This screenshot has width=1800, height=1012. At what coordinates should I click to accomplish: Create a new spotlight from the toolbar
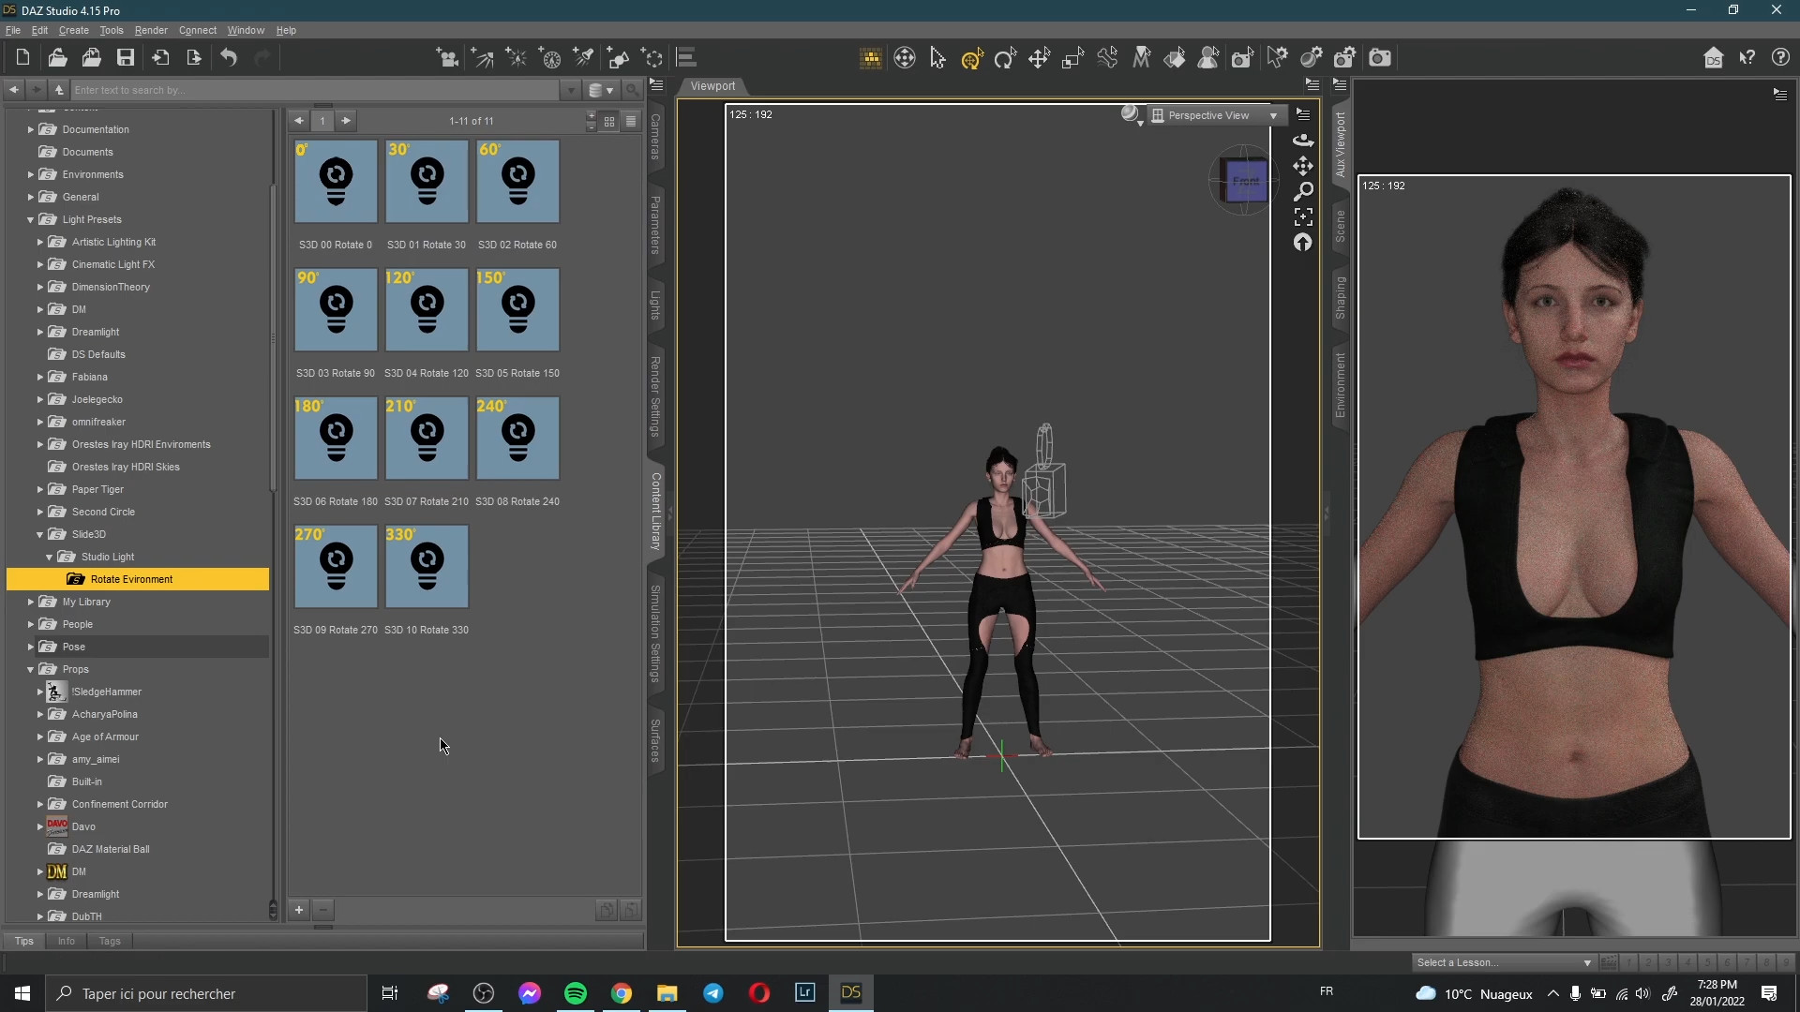(584, 58)
